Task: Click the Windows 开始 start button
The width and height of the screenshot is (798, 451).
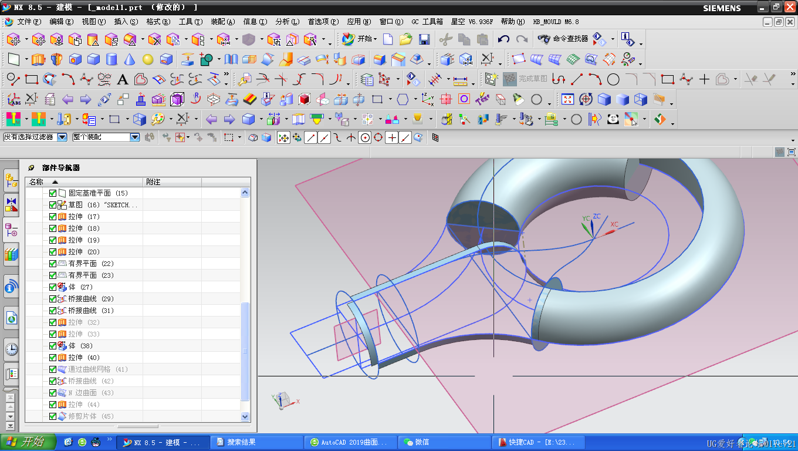Action: click(28, 442)
